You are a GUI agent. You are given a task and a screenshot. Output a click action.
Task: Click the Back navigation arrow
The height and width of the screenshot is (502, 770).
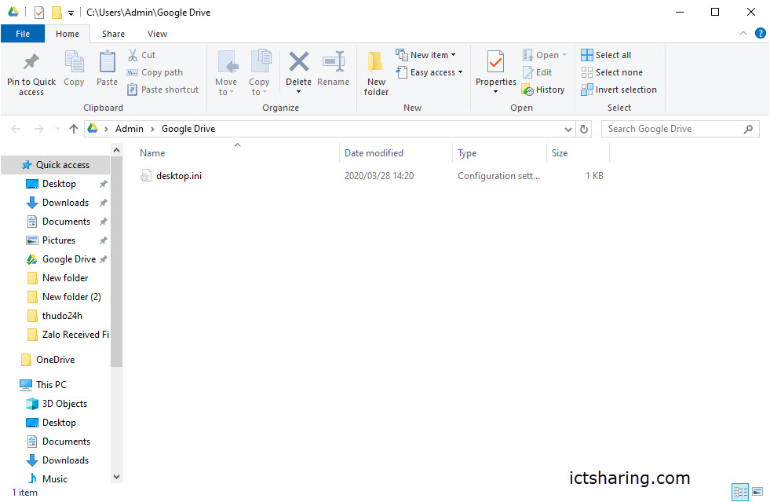(16, 129)
